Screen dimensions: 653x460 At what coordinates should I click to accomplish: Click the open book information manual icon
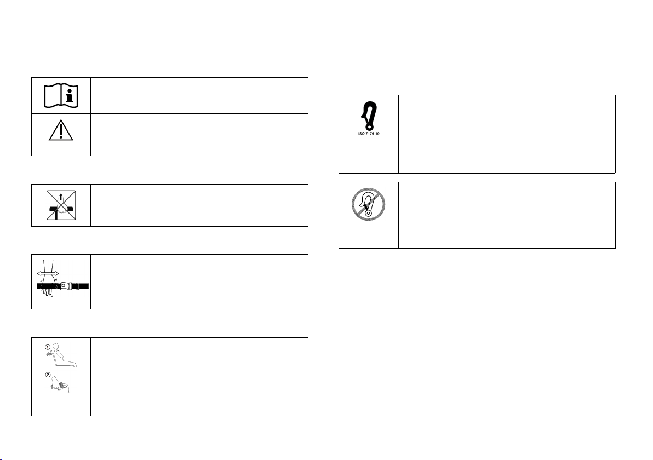(61, 96)
